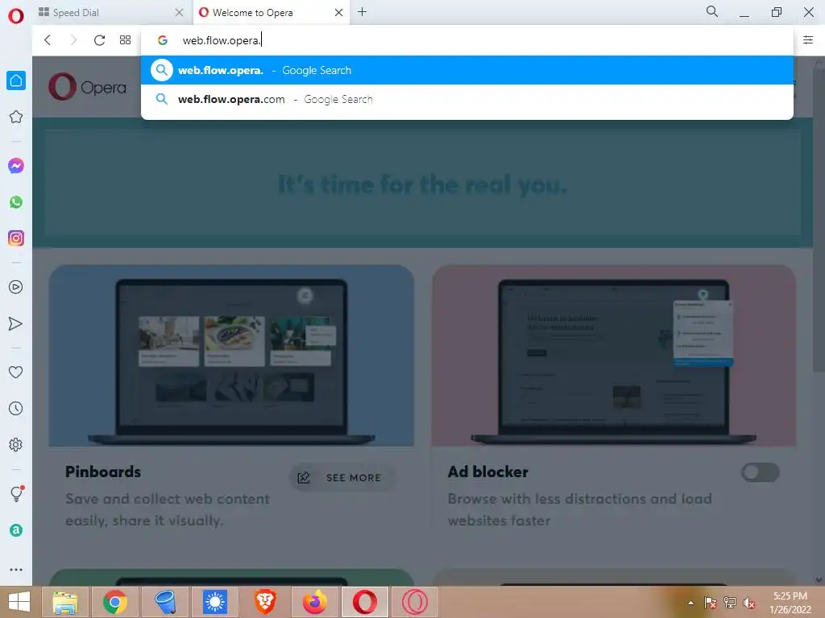Click the Google search engine icon in address bar
825x618 pixels.
click(163, 40)
